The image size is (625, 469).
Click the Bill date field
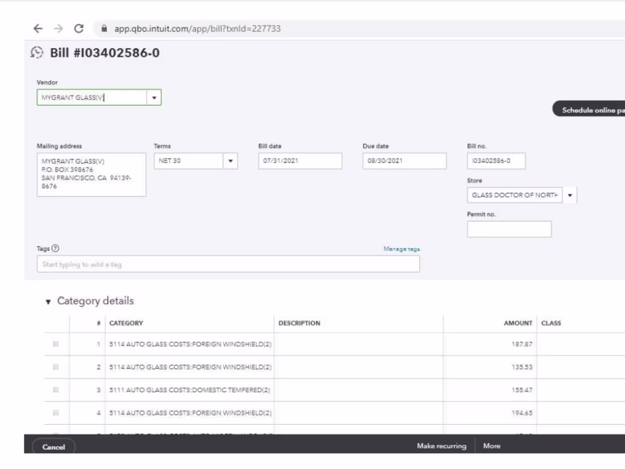(300, 161)
